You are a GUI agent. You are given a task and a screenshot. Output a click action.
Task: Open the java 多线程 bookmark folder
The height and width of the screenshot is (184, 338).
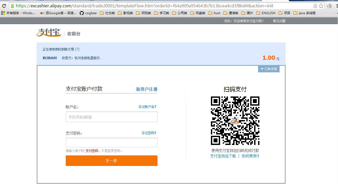pos(304,13)
